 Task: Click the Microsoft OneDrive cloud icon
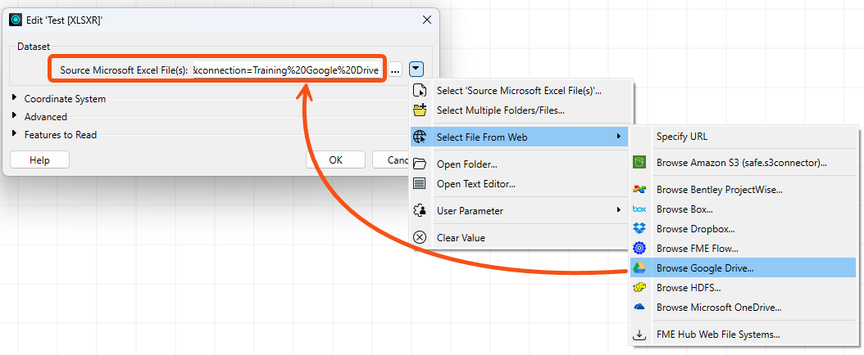[639, 308]
